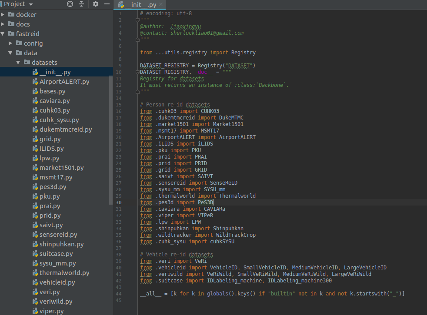Screen dimensions: 427x315
Task: Click on 'LargeVehicleID' in line 40
Action: [365, 268]
